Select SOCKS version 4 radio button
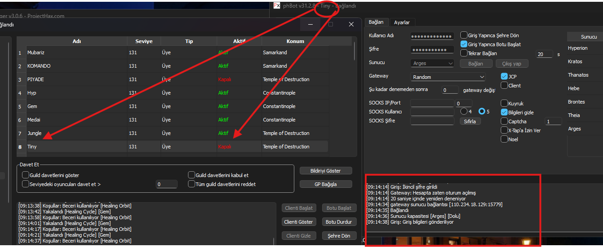The image size is (603, 247). click(x=463, y=111)
